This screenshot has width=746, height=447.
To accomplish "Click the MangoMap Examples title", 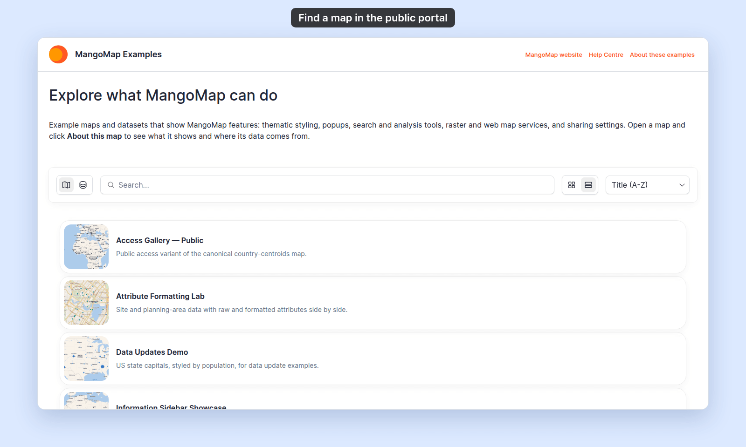I will point(118,54).
